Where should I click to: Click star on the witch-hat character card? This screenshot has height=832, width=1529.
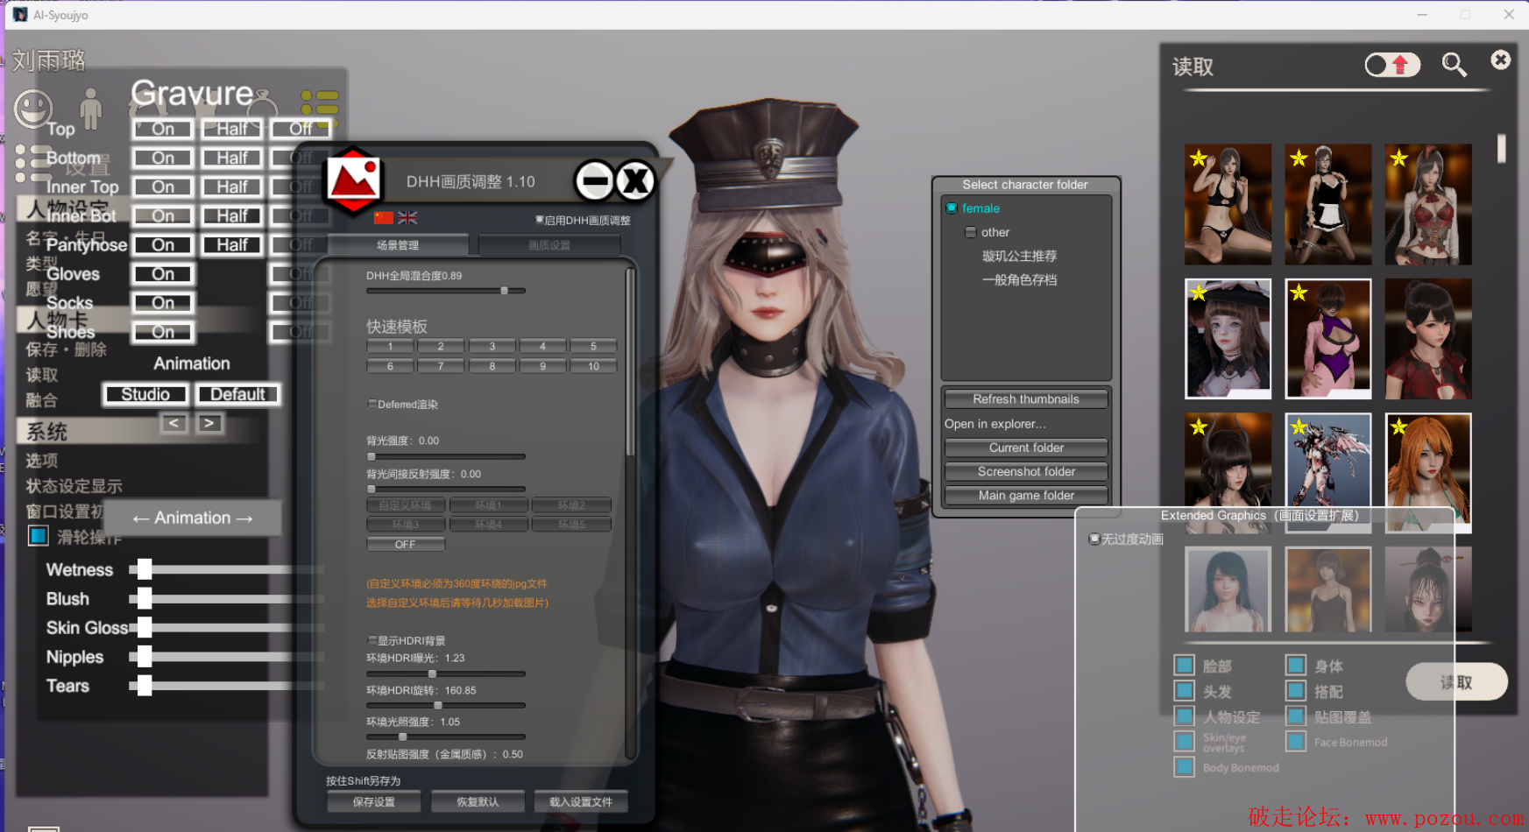1199,293
